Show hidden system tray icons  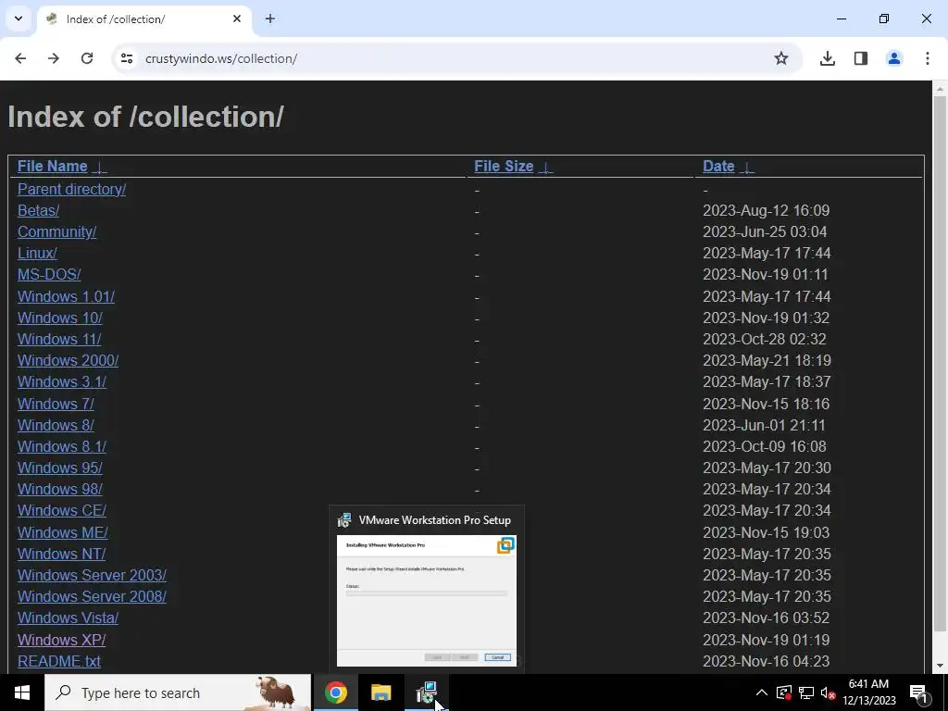(x=762, y=692)
